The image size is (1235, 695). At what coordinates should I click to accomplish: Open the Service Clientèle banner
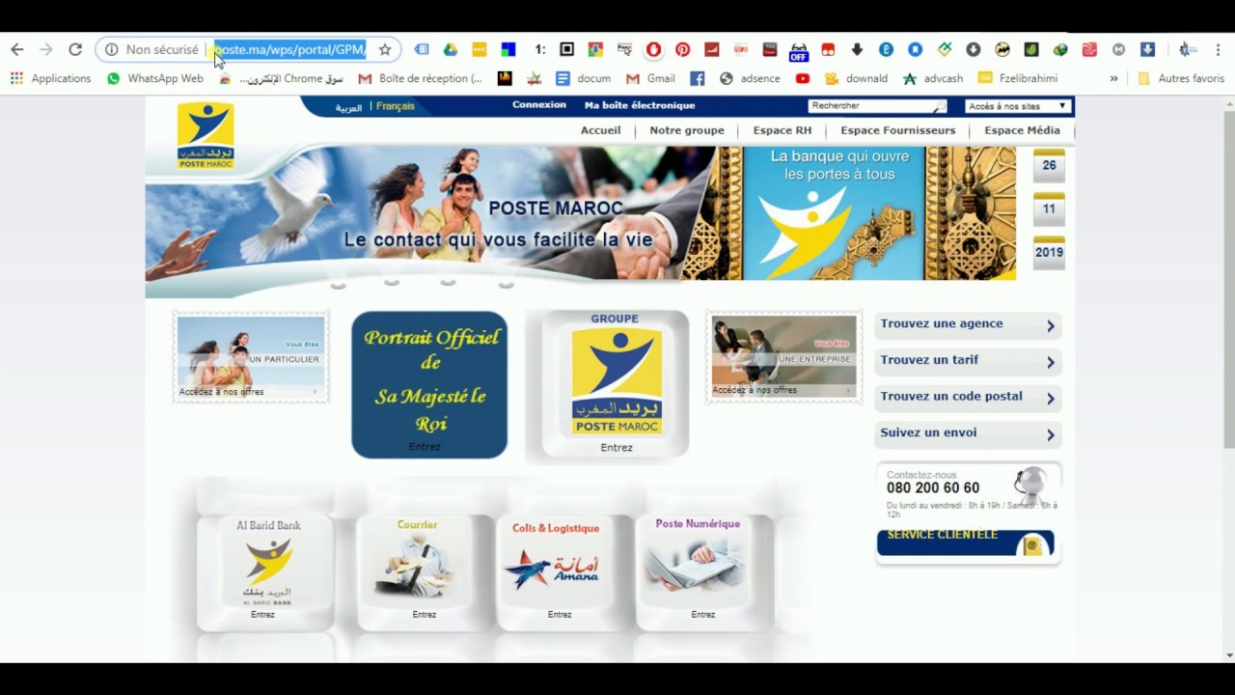pos(966,543)
